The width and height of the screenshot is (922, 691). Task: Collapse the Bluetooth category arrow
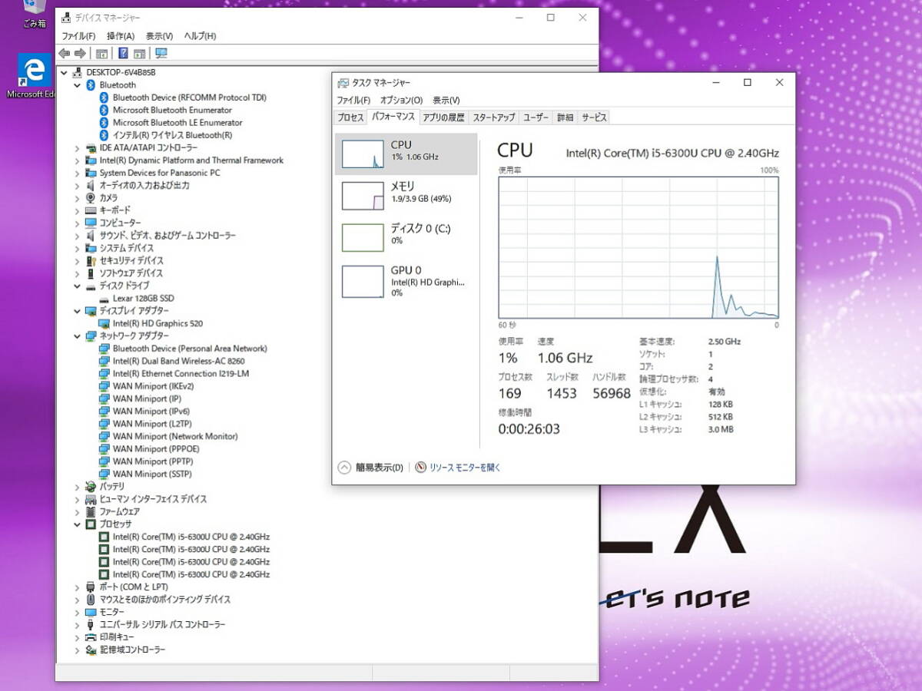click(77, 84)
